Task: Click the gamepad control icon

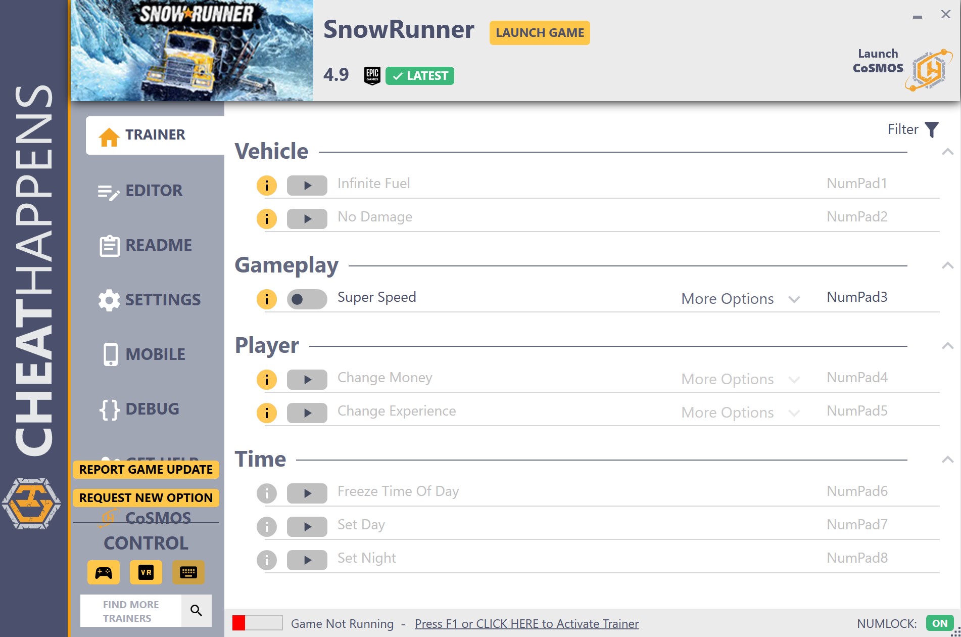Action: [x=104, y=572]
